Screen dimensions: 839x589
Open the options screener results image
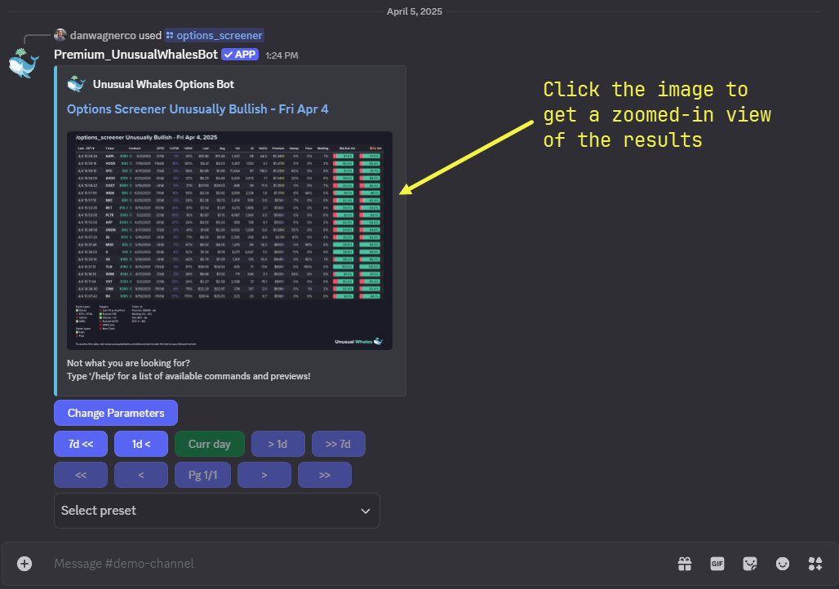[229, 241]
